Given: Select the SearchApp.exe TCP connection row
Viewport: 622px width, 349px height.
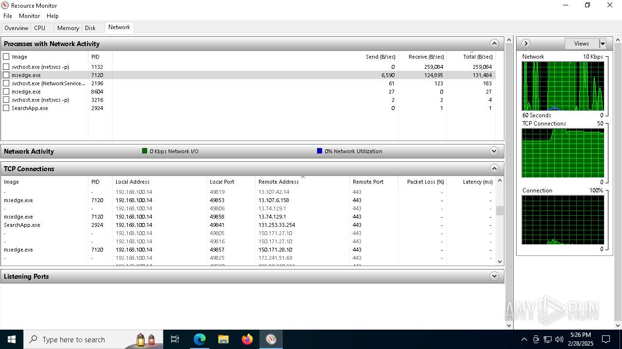Looking at the screenshot, I should tap(247, 225).
